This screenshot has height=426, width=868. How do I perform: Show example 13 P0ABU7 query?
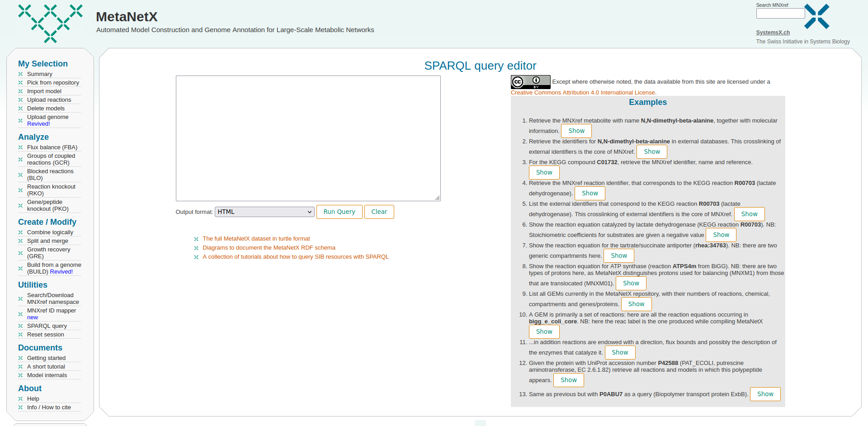(x=765, y=394)
